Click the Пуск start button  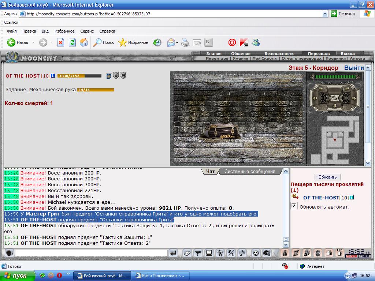[18, 276]
